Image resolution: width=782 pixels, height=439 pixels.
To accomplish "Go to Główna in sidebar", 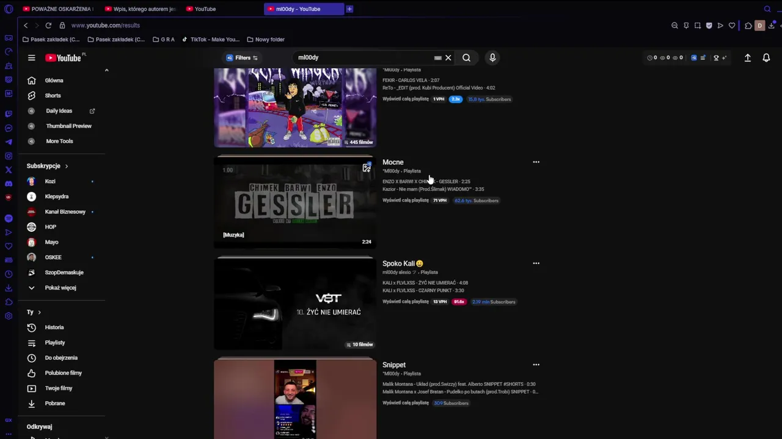I will pyautogui.click(x=54, y=80).
